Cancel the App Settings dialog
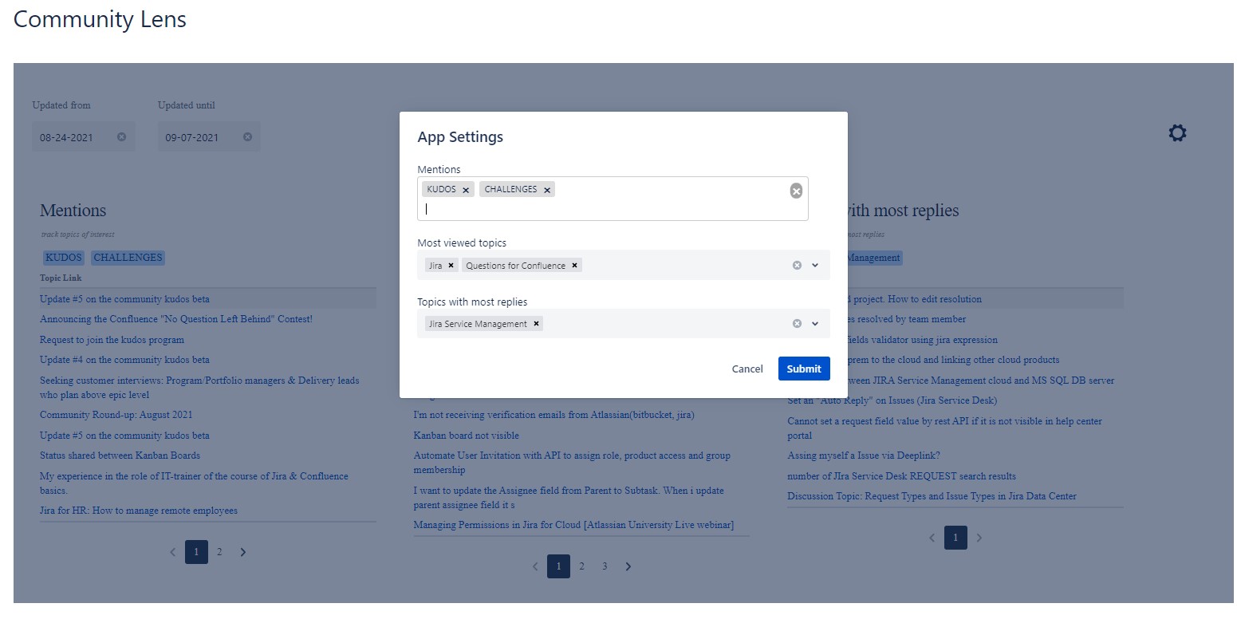1237x627 pixels. tap(747, 369)
